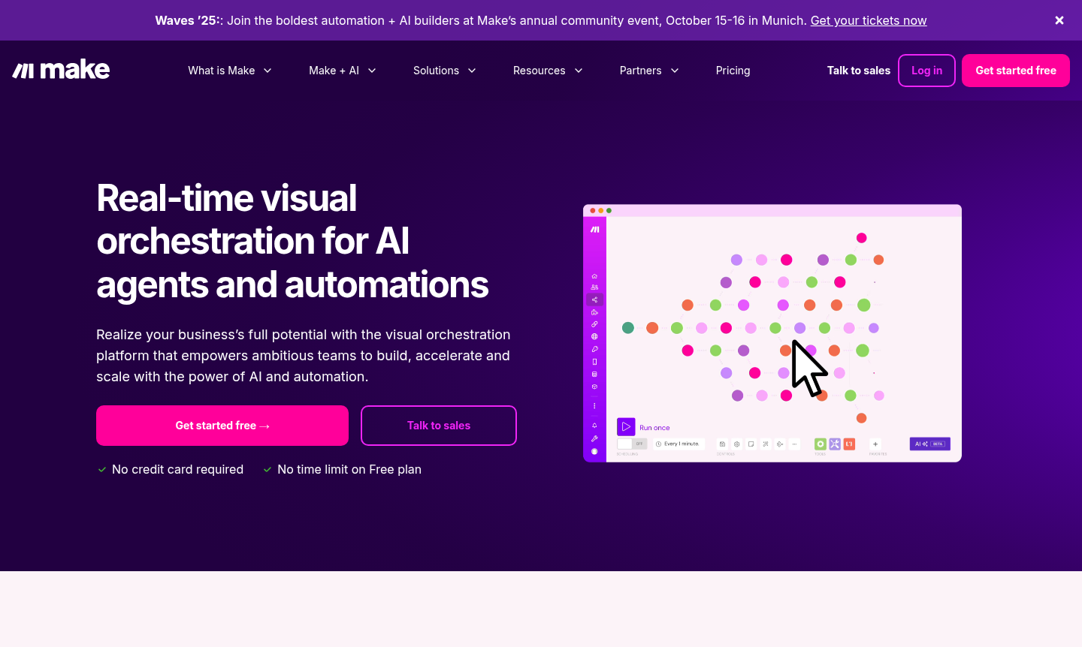Toggle the scheduling OFF switch
This screenshot has width=1082, height=647.
632,444
